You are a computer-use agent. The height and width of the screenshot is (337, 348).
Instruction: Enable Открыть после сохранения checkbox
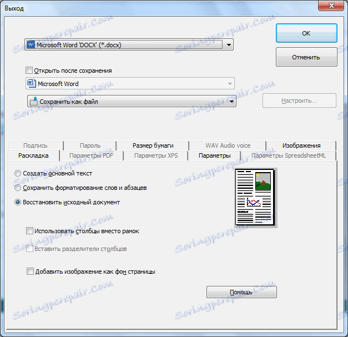pyautogui.click(x=29, y=71)
